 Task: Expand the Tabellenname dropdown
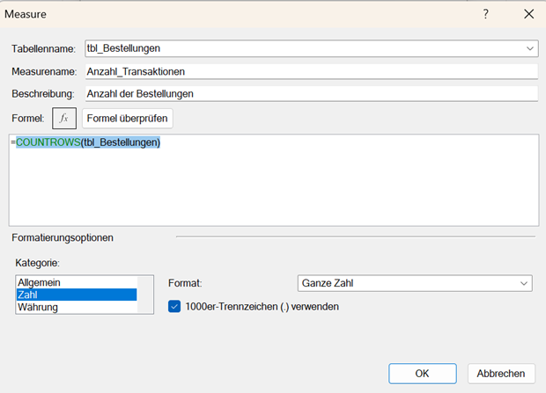pos(530,48)
